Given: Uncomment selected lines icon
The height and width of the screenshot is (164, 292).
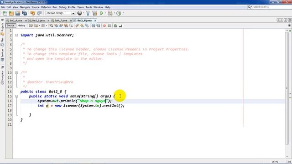Looking at the screenshot, I should click(x=120, y=26).
